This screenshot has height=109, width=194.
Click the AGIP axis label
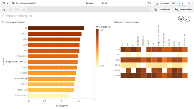pos(25,45)
